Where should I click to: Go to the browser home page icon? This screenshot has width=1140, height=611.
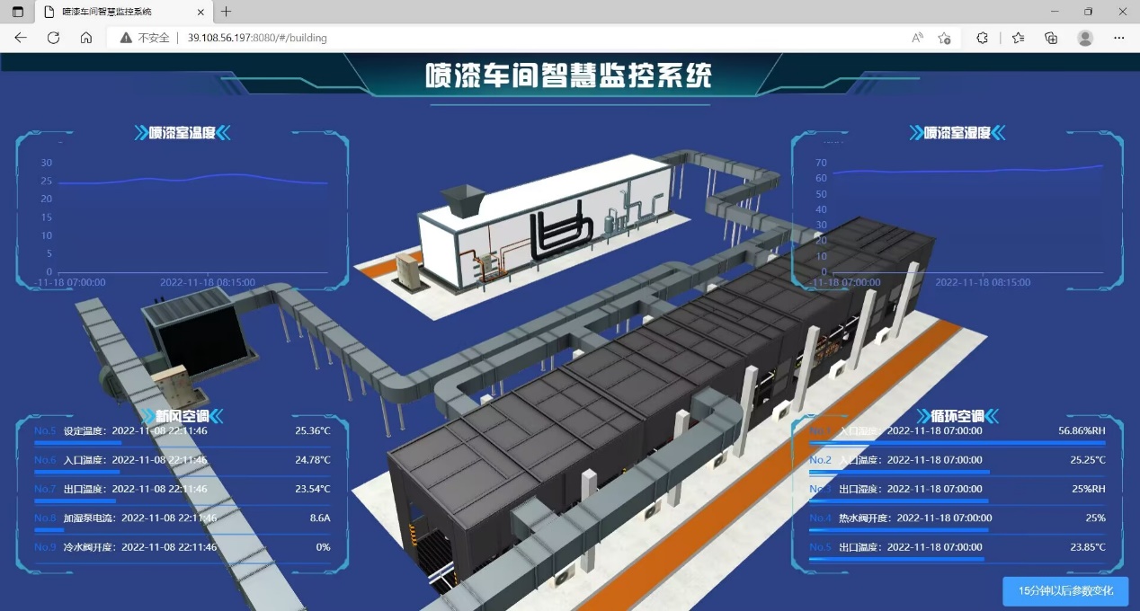pyautogui.click(x=86, y=38)
